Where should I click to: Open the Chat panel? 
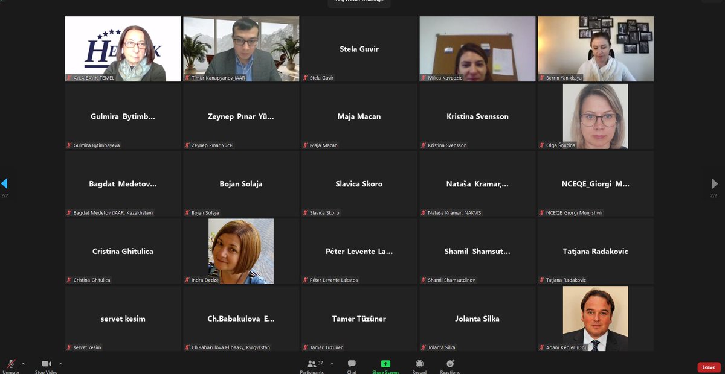tap(352, 366)
